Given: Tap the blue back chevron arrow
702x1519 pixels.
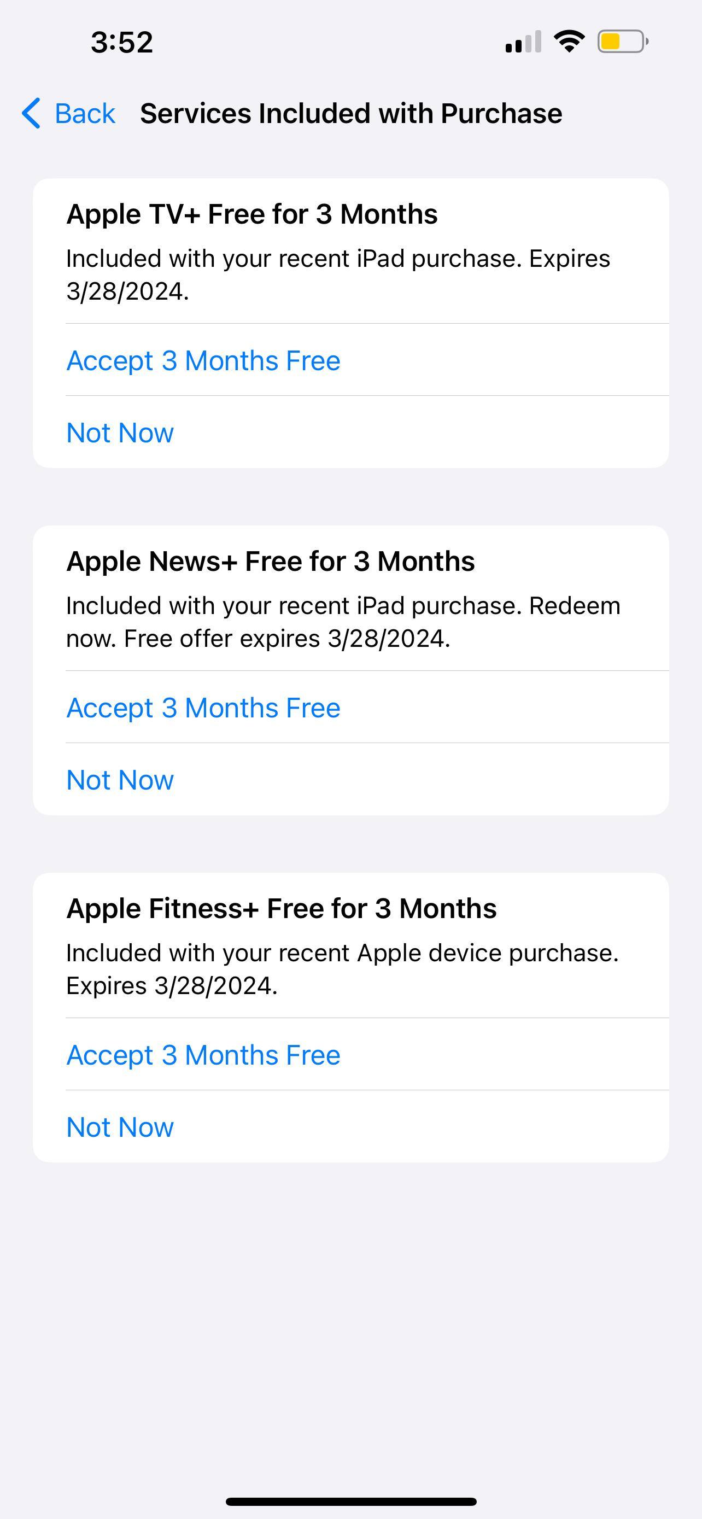Looking at the screenshot, I should [31, 113].
